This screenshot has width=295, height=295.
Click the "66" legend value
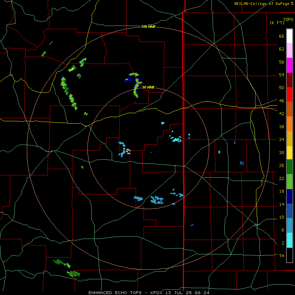[x=282, y=36]
